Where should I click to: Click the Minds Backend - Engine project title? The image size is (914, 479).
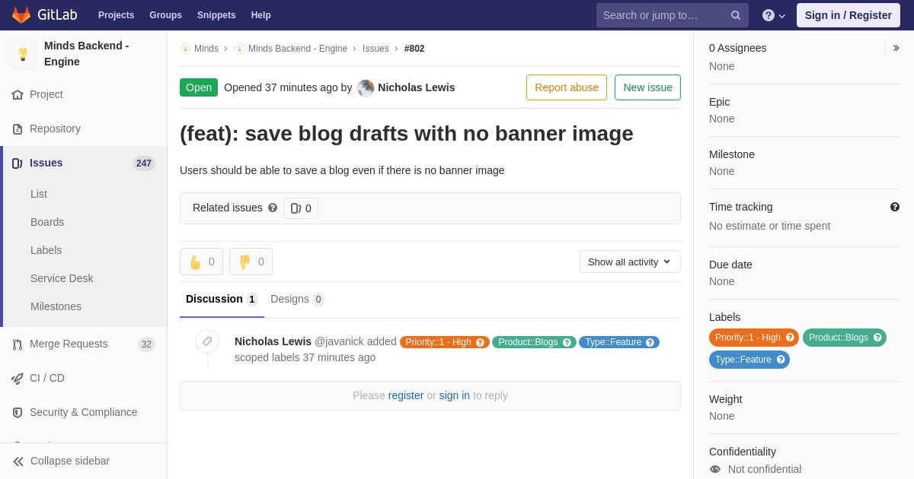point(87,54)
